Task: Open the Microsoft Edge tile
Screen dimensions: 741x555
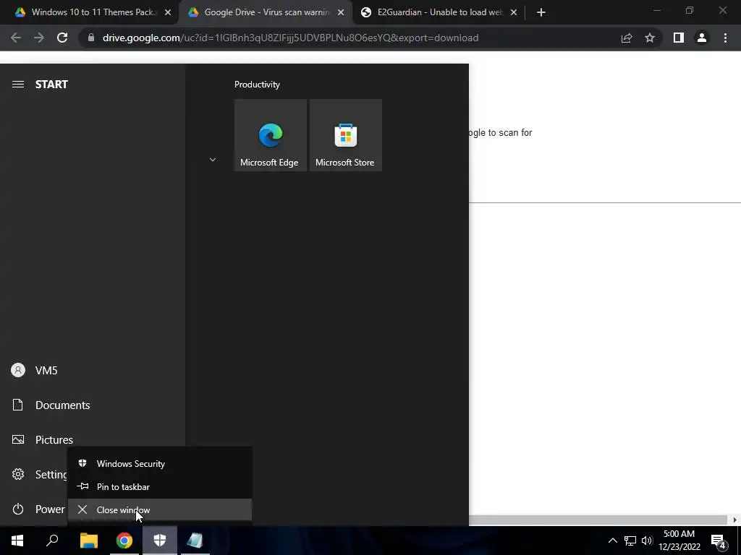Action: click(x=271, y=135)
